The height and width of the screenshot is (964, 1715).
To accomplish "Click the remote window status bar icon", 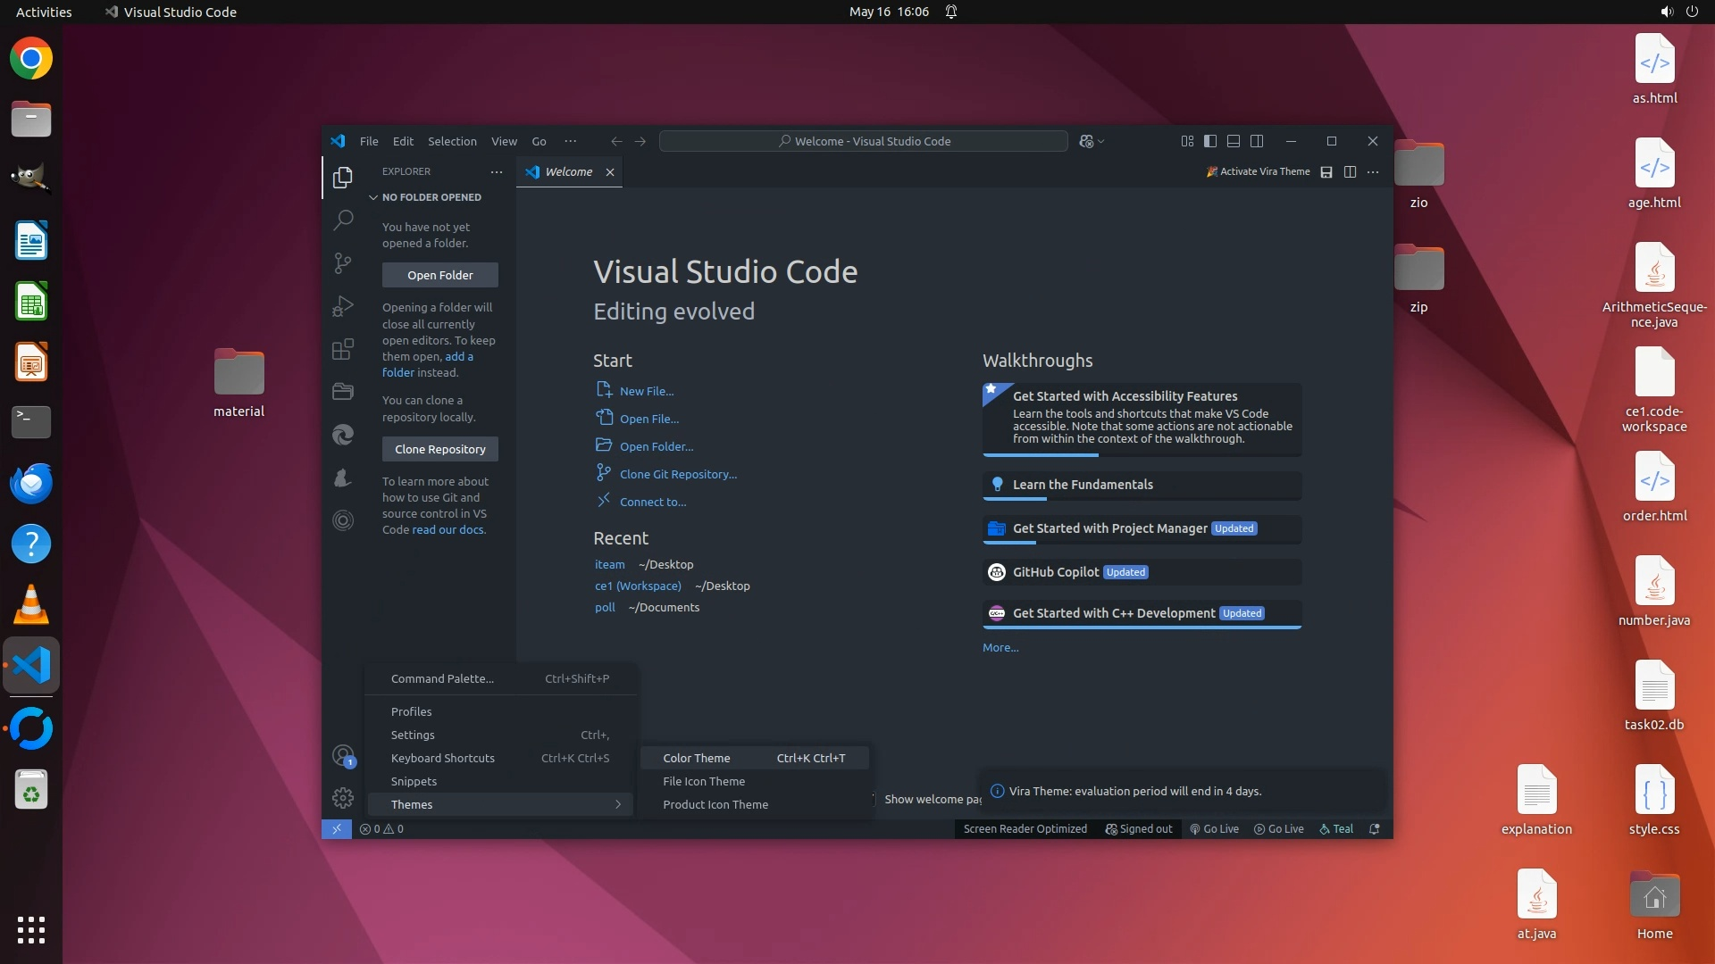I will [x=337, y=828].
